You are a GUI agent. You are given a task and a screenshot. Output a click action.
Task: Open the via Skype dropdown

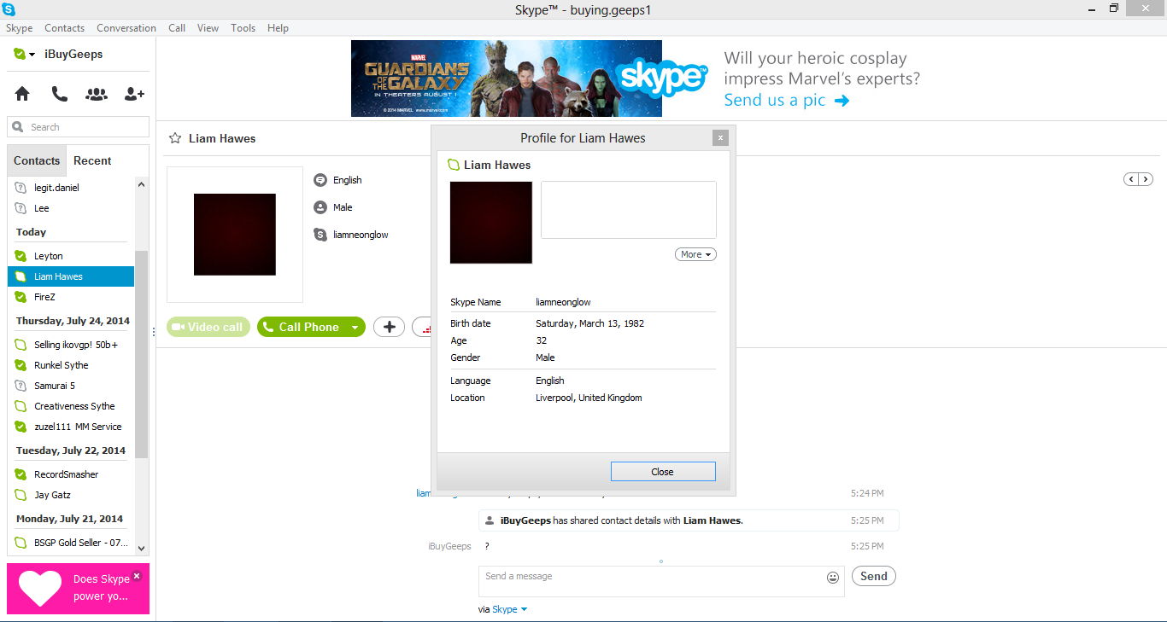coord(510,609)
